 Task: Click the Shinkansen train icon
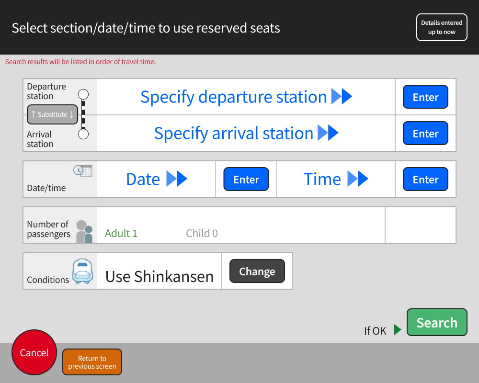(82, 271)
